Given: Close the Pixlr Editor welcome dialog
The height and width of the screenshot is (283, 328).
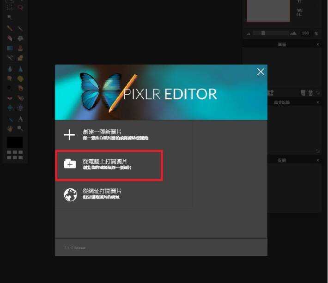Looking at the screenshot, I should pos(261,72).
